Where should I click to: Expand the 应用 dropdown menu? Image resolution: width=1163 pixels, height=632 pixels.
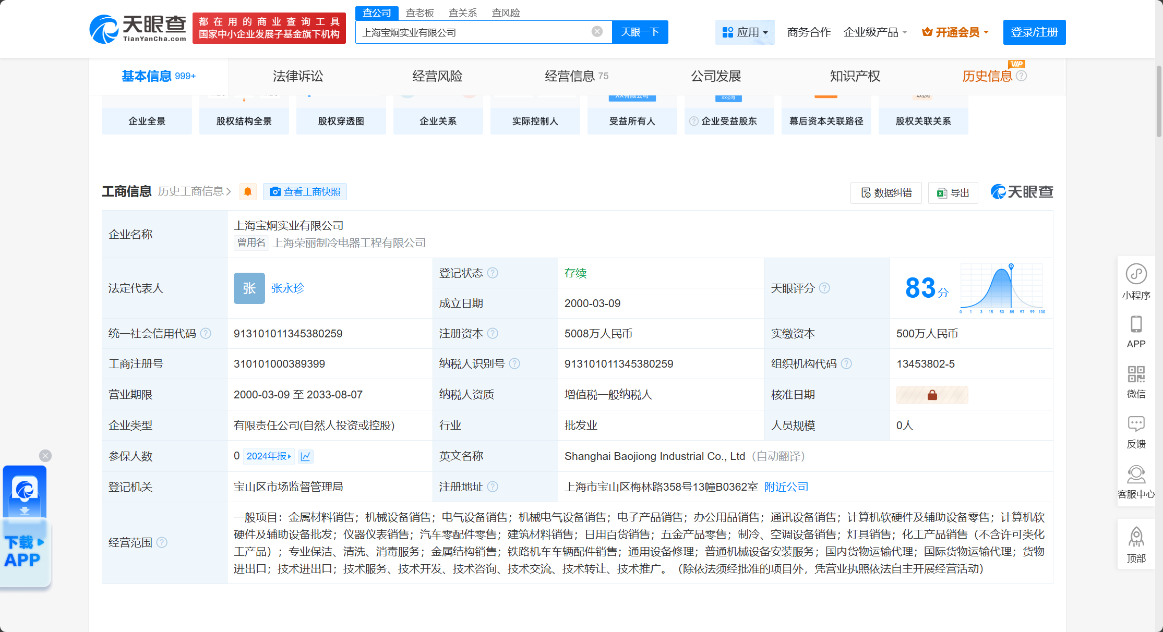[x=745, y=32]
